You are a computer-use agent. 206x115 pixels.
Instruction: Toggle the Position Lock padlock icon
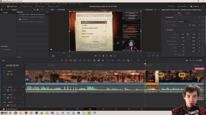103,60
